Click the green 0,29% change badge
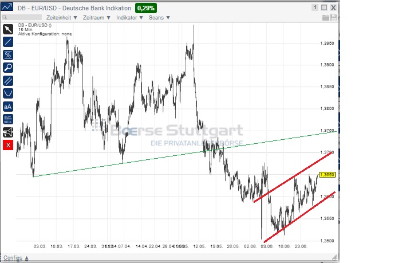414x263 pixels. tap(146, 8)
